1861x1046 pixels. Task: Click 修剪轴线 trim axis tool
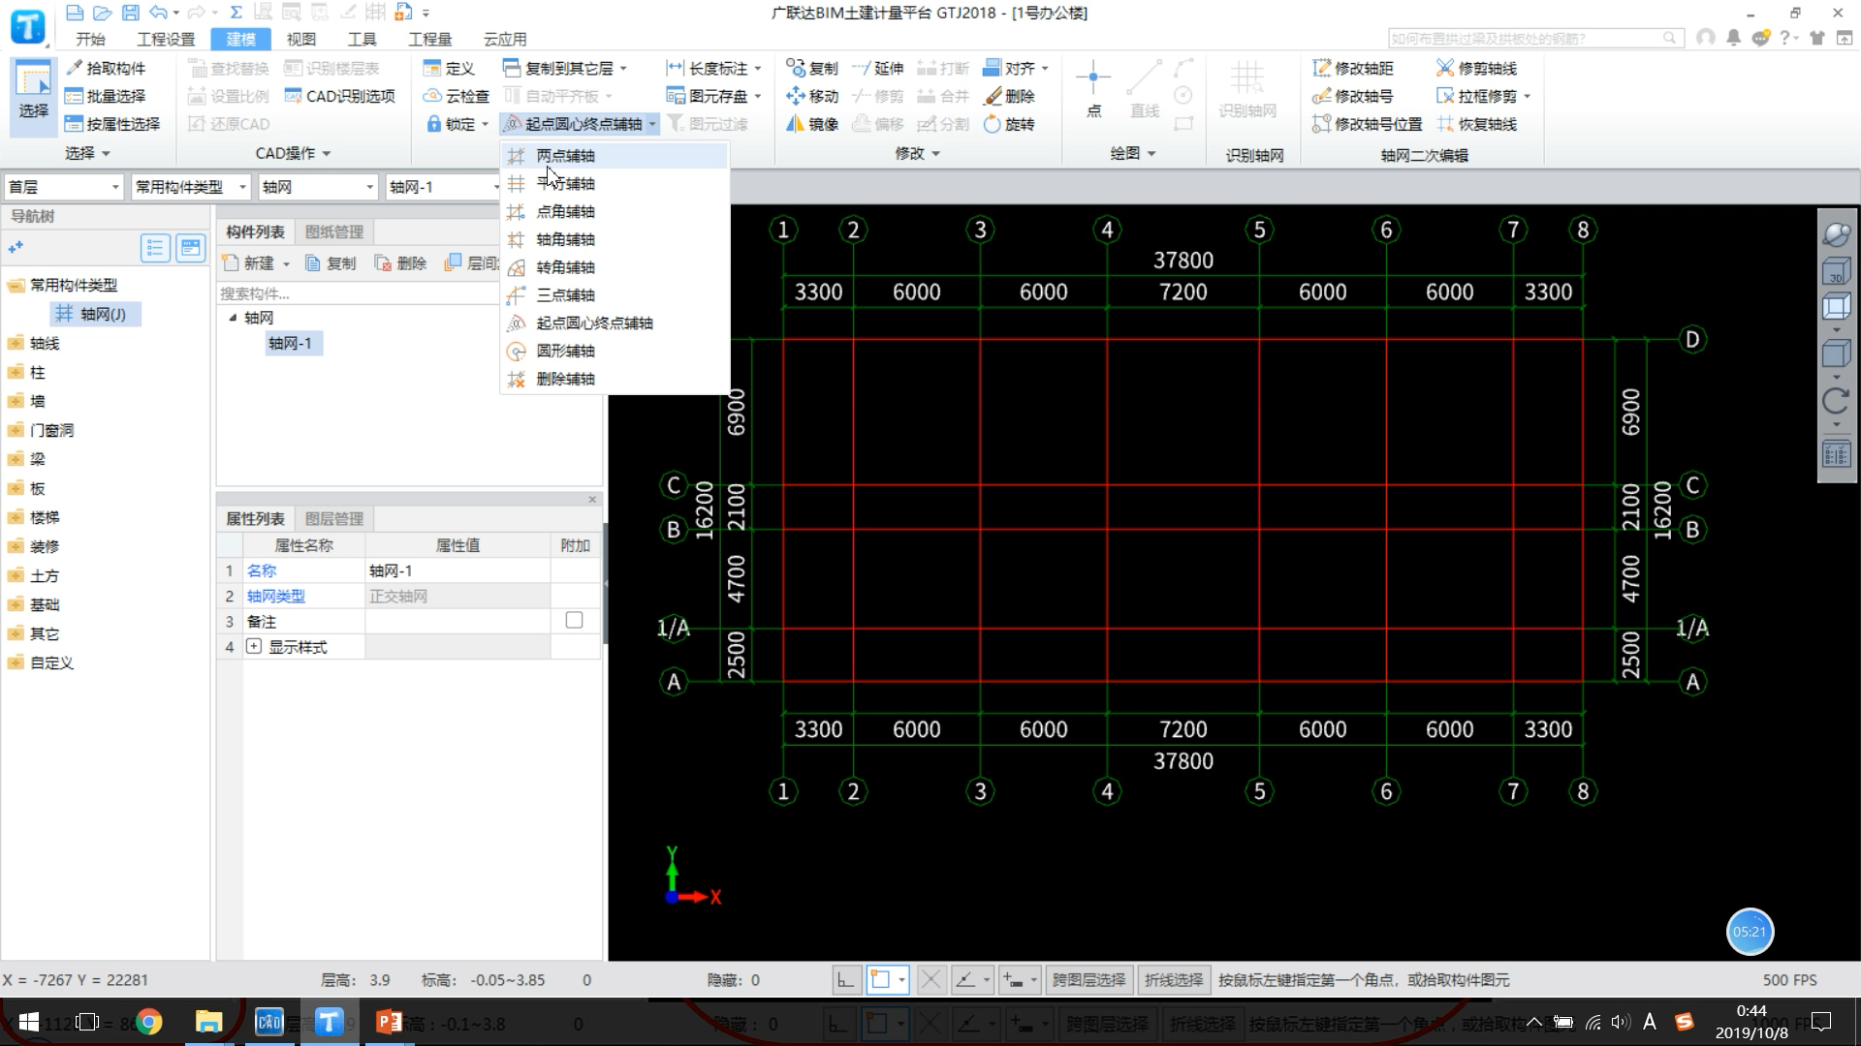click(x=1476, y=68)
